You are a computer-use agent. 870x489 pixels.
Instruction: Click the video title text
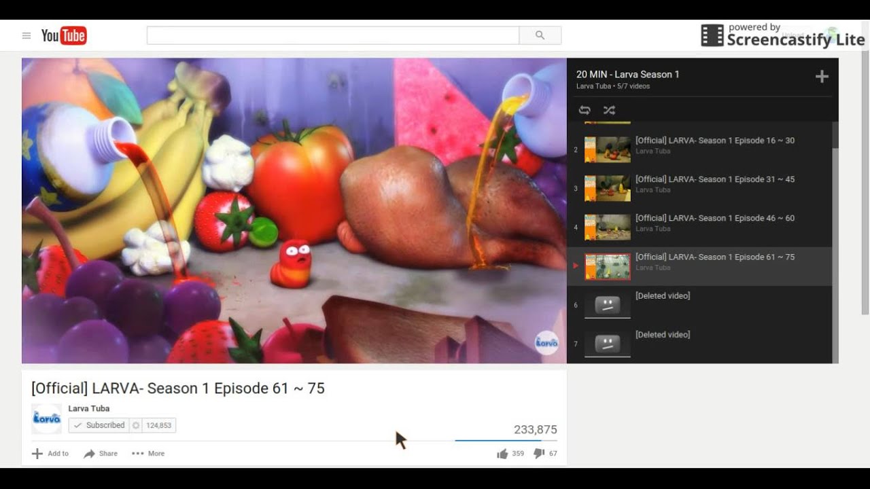pyautogui.click(x=178, y=388)
